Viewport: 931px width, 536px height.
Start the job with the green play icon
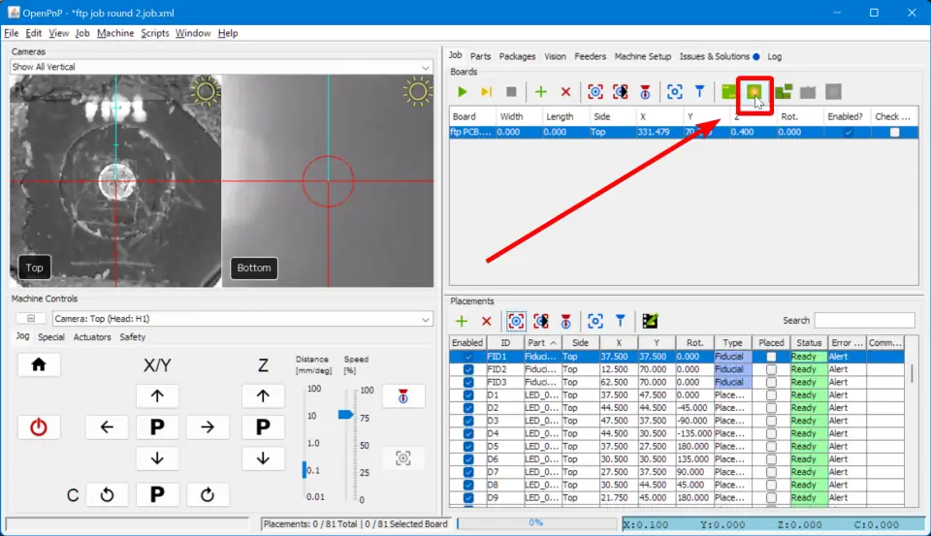tap(463, 91)
